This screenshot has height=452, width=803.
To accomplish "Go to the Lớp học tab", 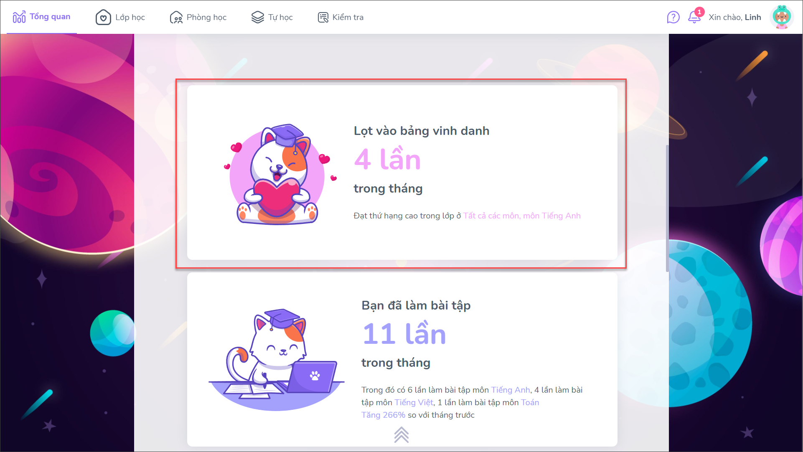I will pos(120,17).
